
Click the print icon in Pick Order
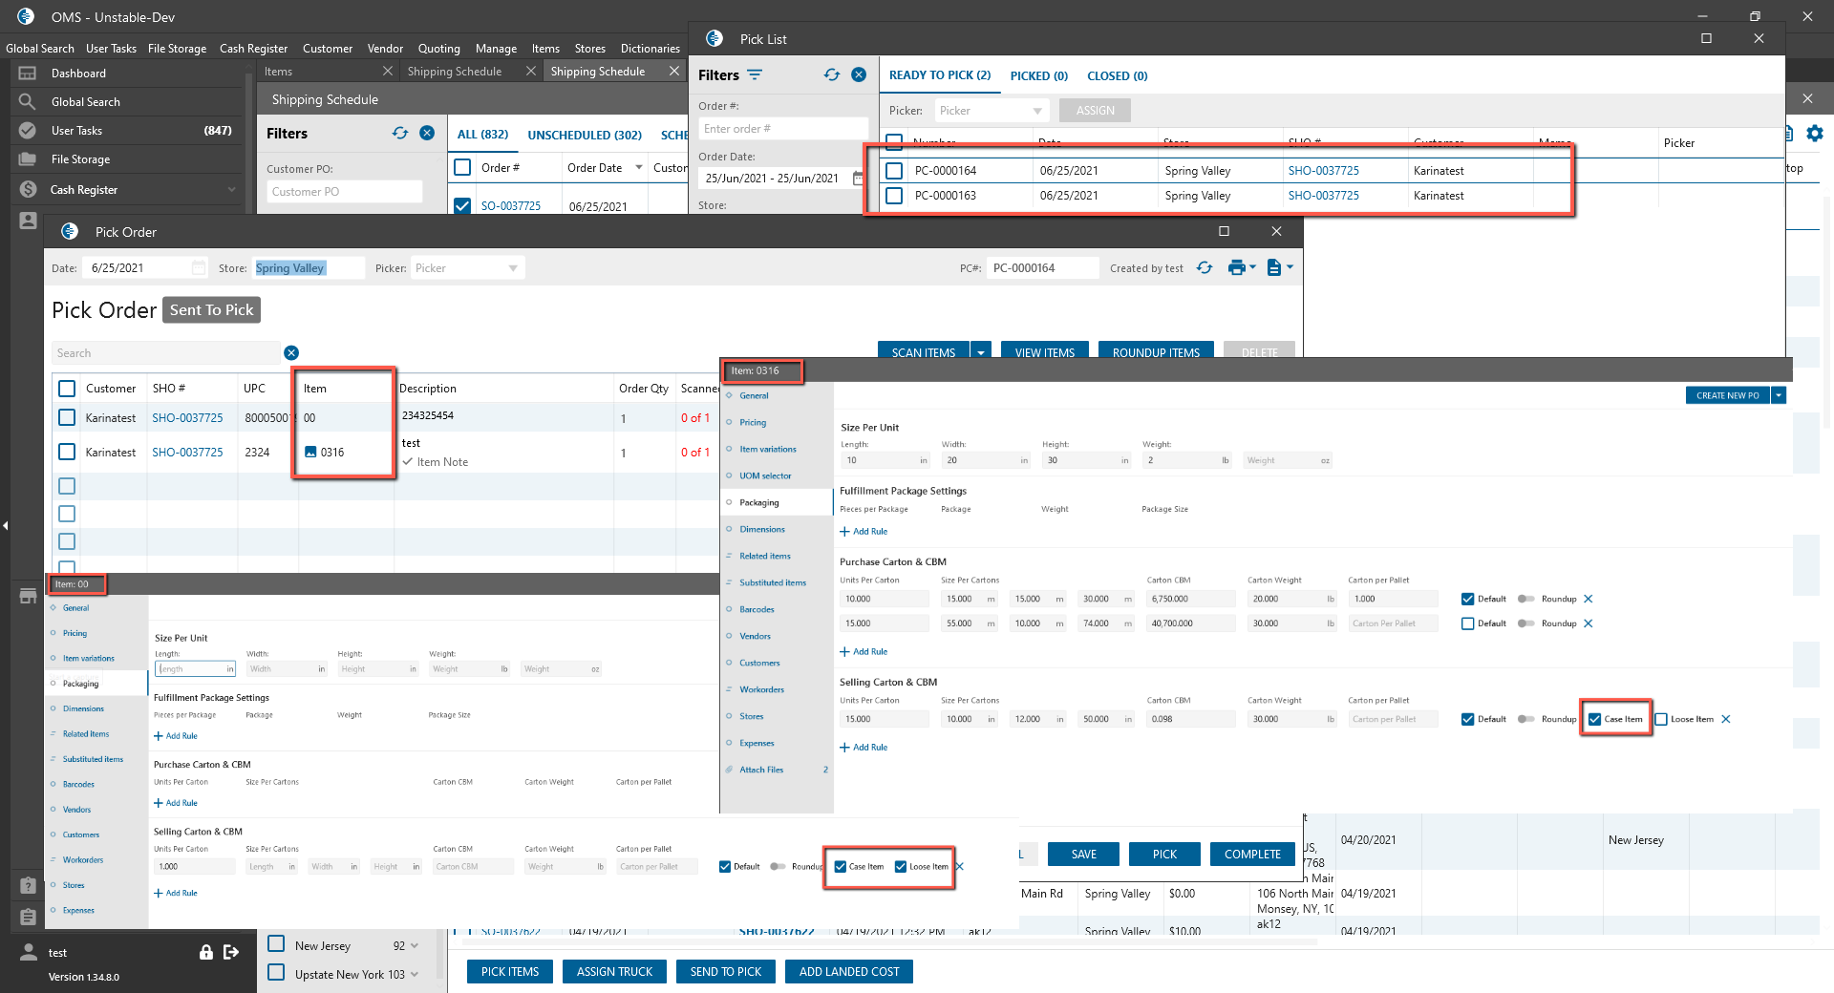(1236, 268)
